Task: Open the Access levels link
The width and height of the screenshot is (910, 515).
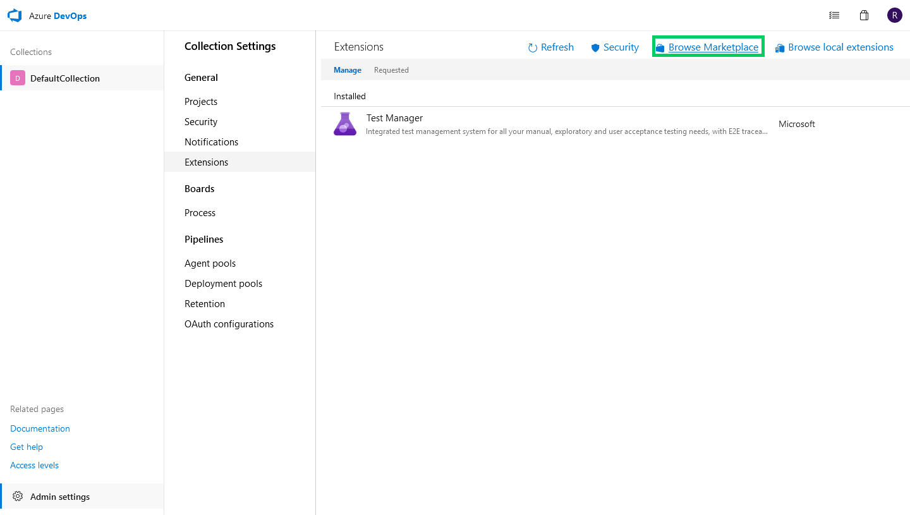Action: point(34,465)
